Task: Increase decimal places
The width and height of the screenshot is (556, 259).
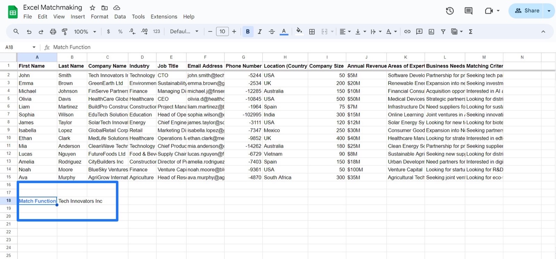Action: tap(144, 32)
